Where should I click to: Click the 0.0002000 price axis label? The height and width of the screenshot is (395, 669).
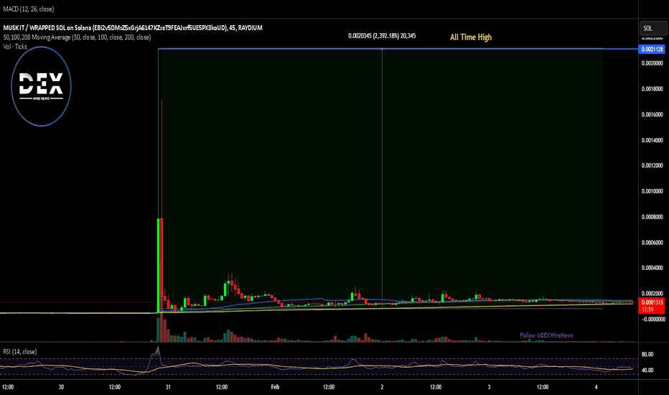click(652, 293)
